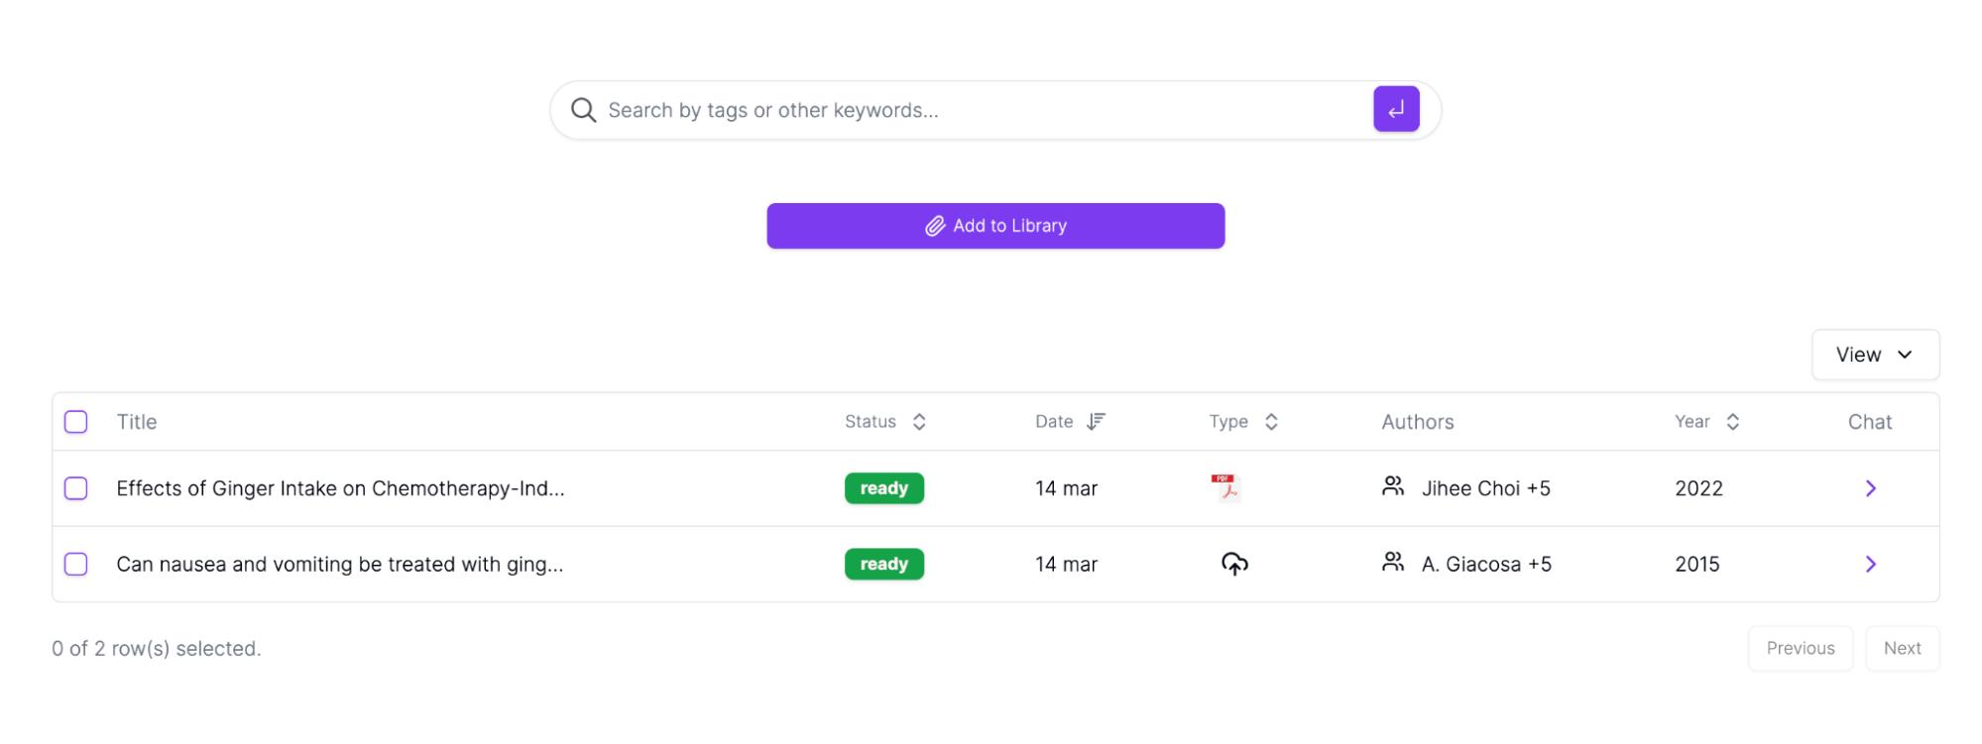Focus the search by tags input field
Screen dimensions: 1982x744
pyautogui.click(x=982, y=110)
